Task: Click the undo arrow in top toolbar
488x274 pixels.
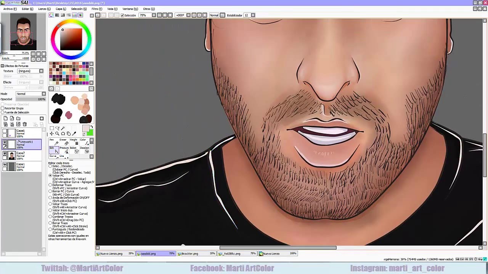Action: 98,15
